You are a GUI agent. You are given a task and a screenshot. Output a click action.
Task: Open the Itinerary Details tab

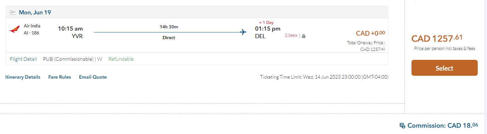pyautogui.click(x=23, y=77)
